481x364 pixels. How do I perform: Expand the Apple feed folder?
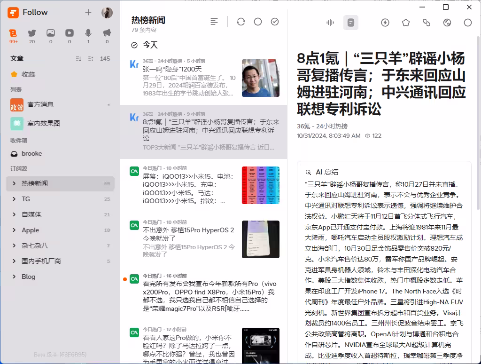[x=14, y=230]
